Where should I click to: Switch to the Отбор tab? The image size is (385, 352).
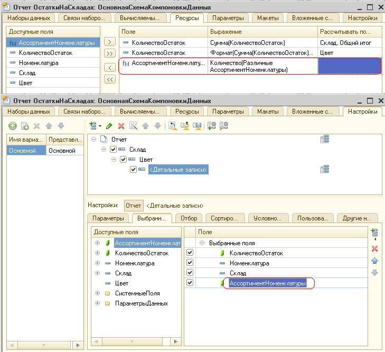(x=189, y=218)
